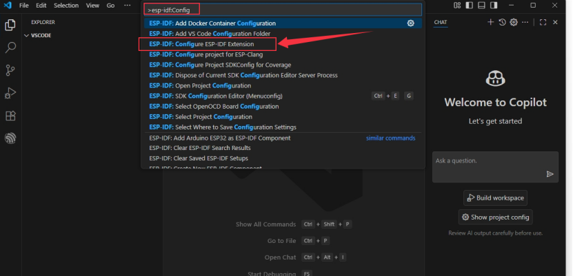Open the CHAT tab header
Screen dimensions: 573x276
tap(441, 22)
